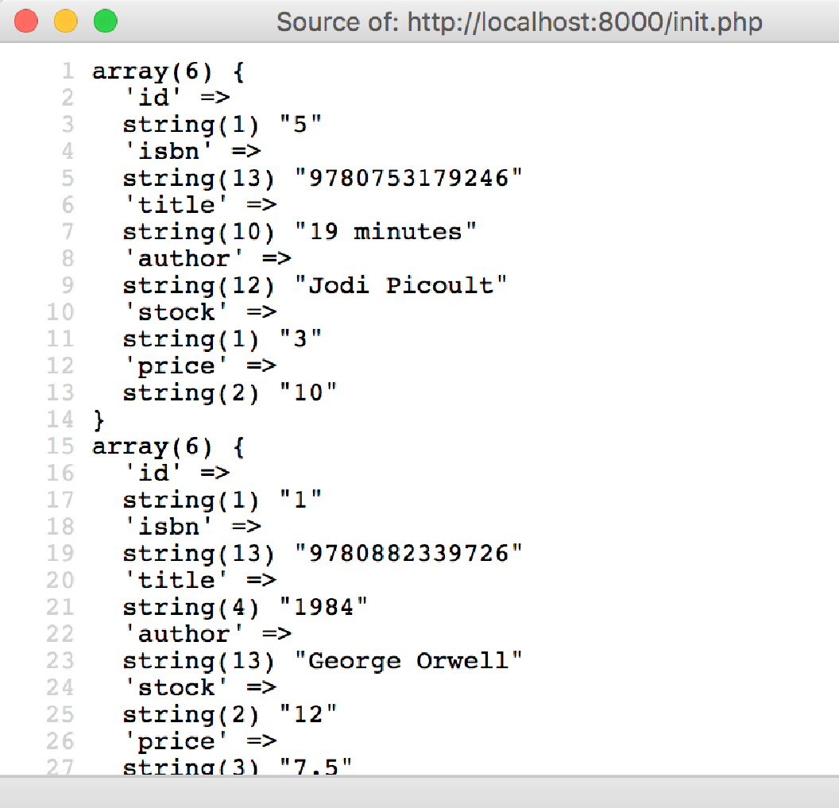The height and width of the screenshot is (808, 839).
Task: Click the bottom status bar of the window
Action: click(419, 792)
